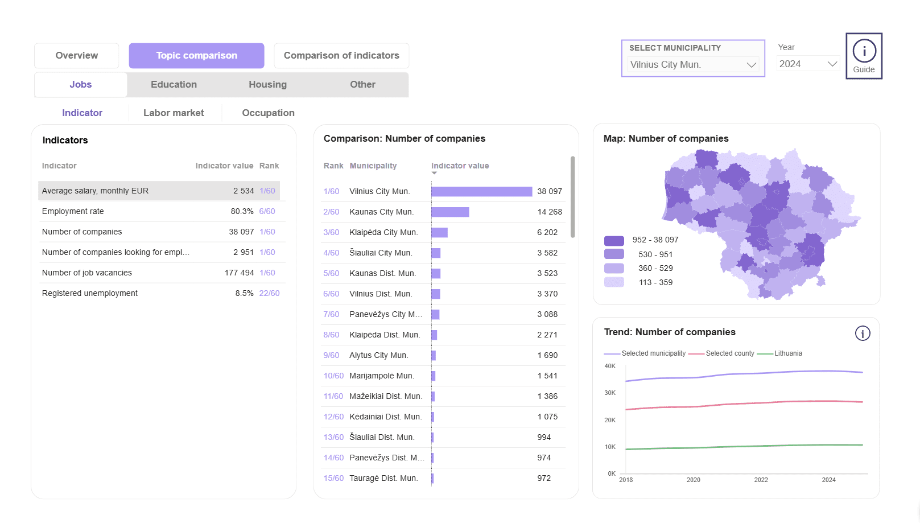
Task: Click the Trend chart info icon
Action: (863, 333)
